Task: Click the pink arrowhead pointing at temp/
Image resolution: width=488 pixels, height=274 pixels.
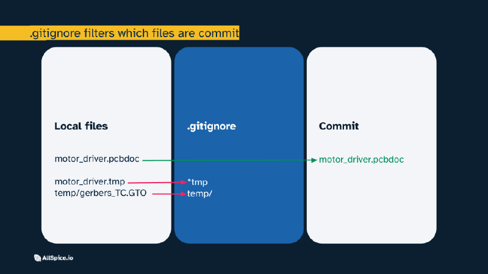Action: pos(184,194)
